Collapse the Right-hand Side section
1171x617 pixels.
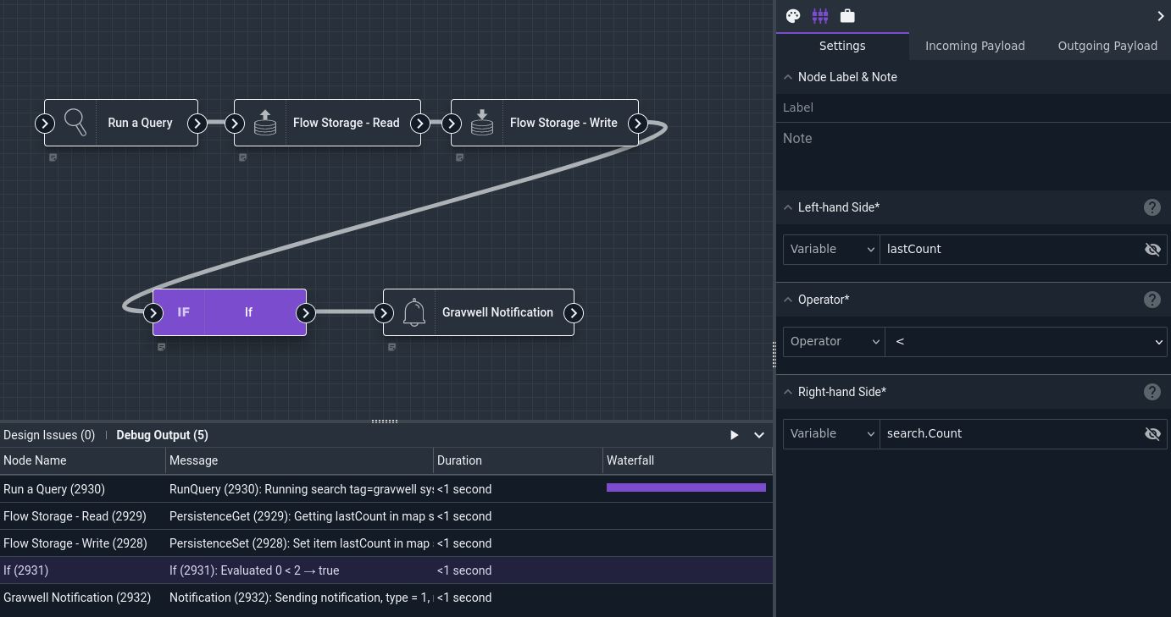point(788,392)
